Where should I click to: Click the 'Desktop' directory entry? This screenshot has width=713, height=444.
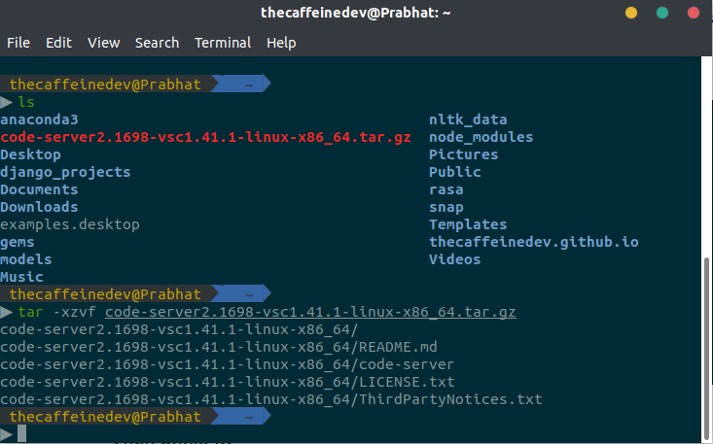[x=30, y=154]
